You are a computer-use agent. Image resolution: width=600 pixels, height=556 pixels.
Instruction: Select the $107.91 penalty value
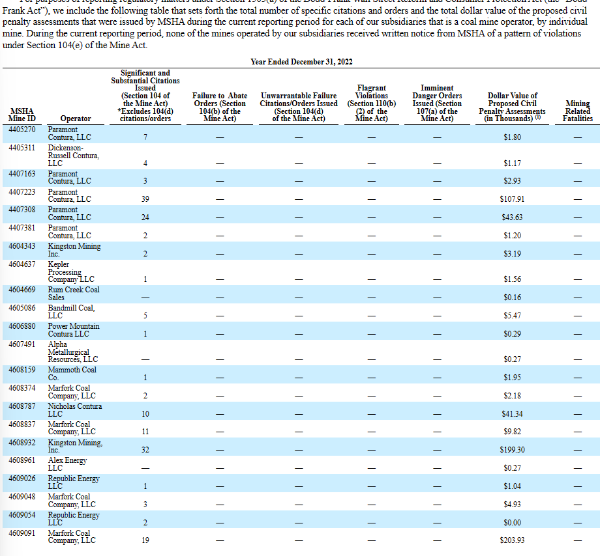point(512,199)
